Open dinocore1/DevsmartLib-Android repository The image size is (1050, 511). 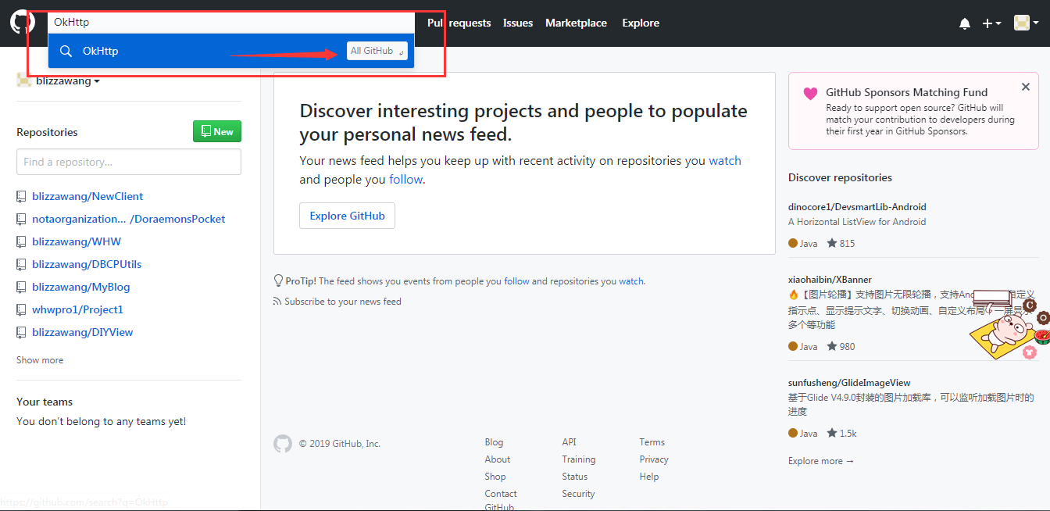point(857,207)
